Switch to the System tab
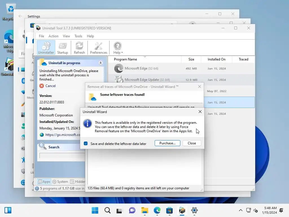The height and width of the screenshot is (217, 289). pyautogui.click(x=60, y=182)
